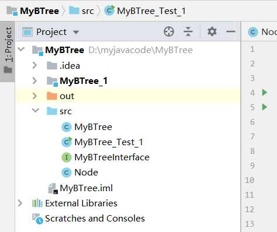Collapse the src folder chevron
Screen dimensions: 277x232
tap(36, 110)
